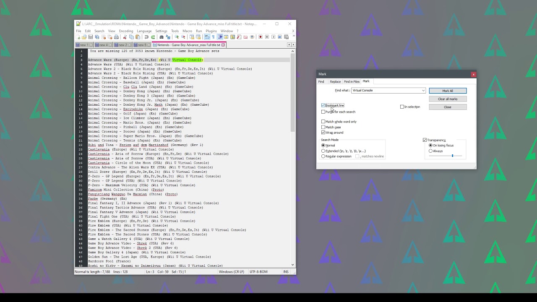Toggle the indent guide toolbar icon
This screenshot has height=302, width=537.
[x=220, y=37]
